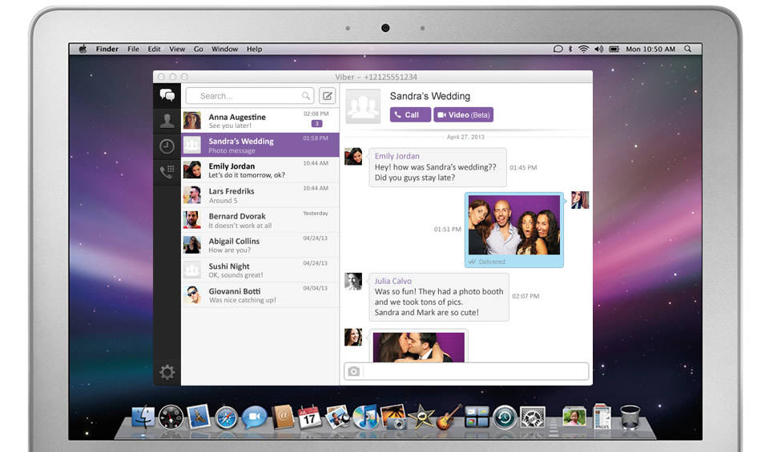Open conversation with Abigail Collins
Viewport: 769px width, 452px height.
point(260,245)
